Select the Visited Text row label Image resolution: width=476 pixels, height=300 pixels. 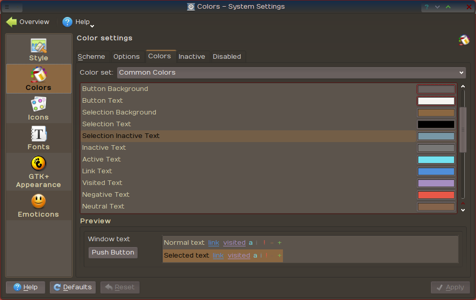[102, 183]
